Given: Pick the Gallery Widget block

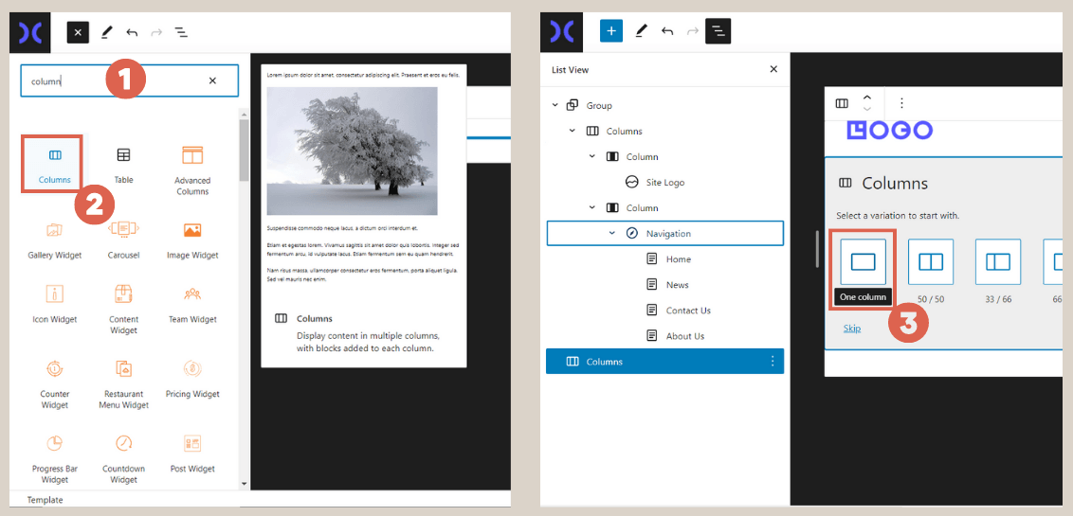Looking at the screenshot, I should point(54,238).
